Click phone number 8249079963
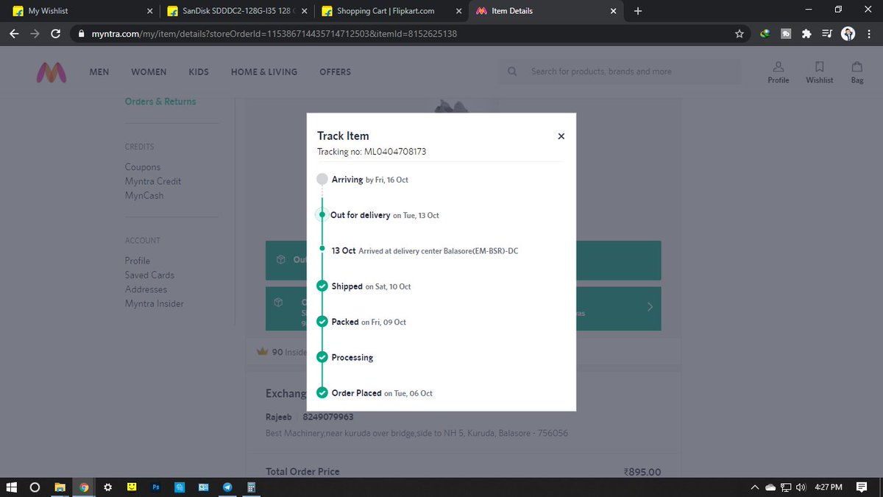Image resolution: width=883 pixels, height=497 pixels. point(328,417)
